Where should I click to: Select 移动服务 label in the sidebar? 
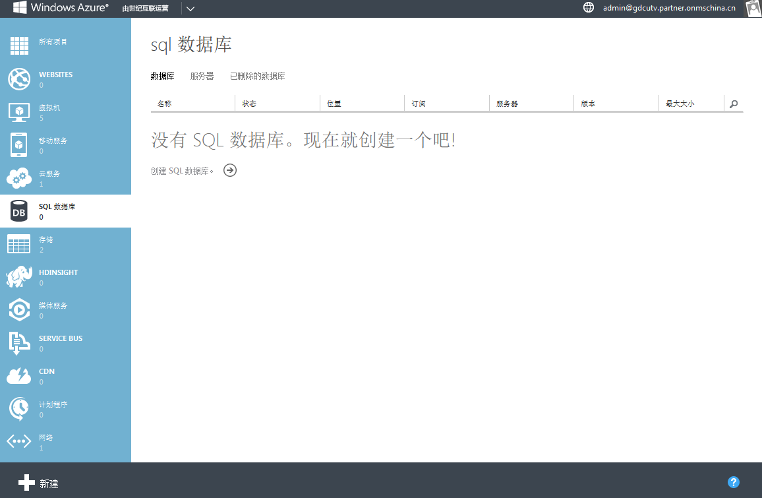pyautogui.click(x=53, y=140)
